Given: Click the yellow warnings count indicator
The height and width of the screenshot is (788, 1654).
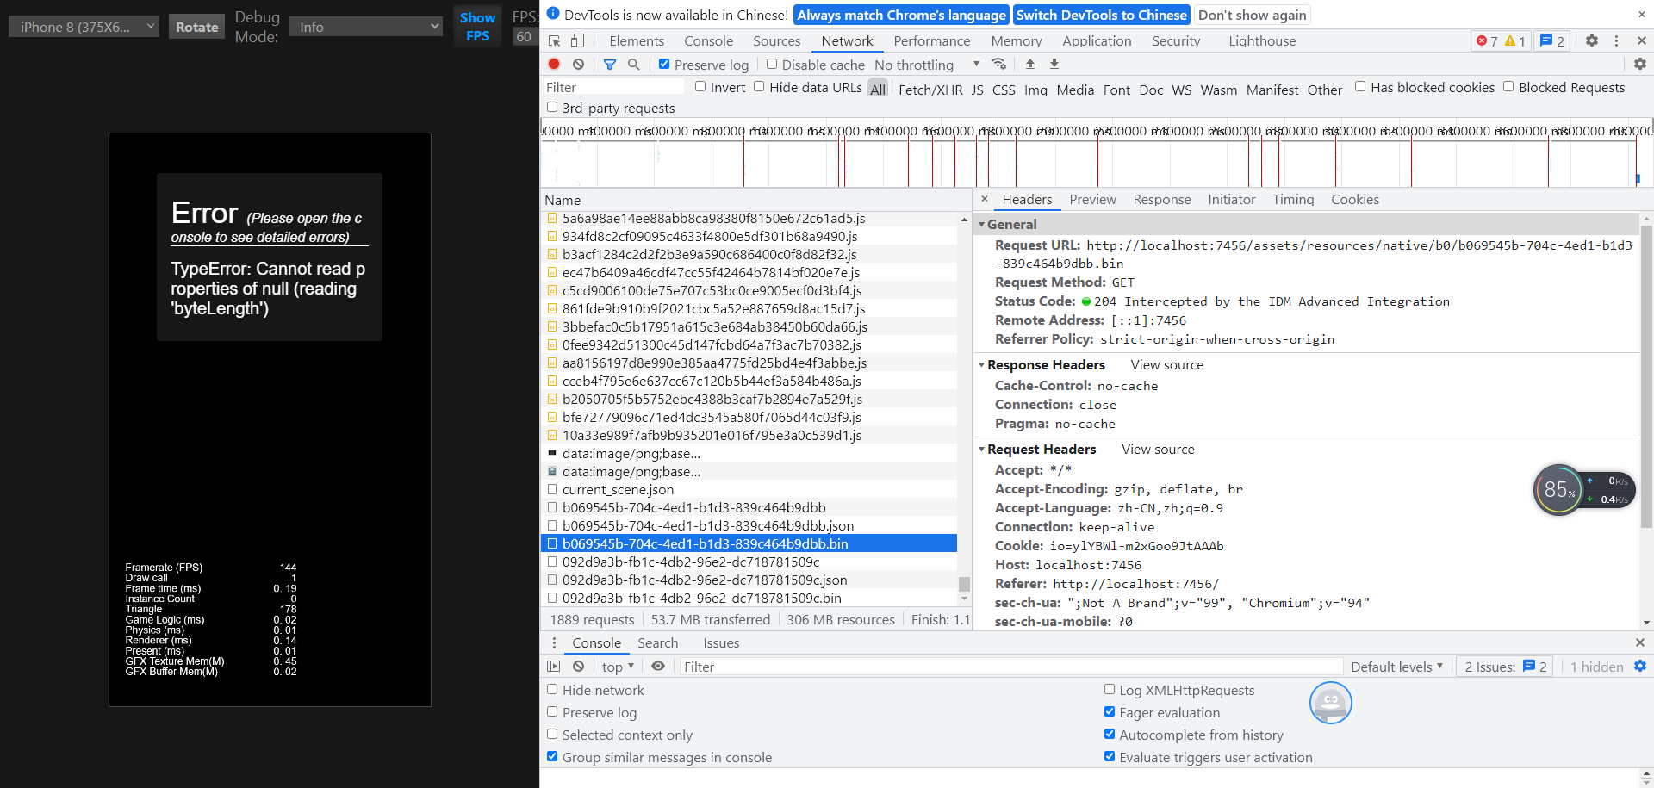Looking at the screenshot, I should click(x=1515, y=40).
